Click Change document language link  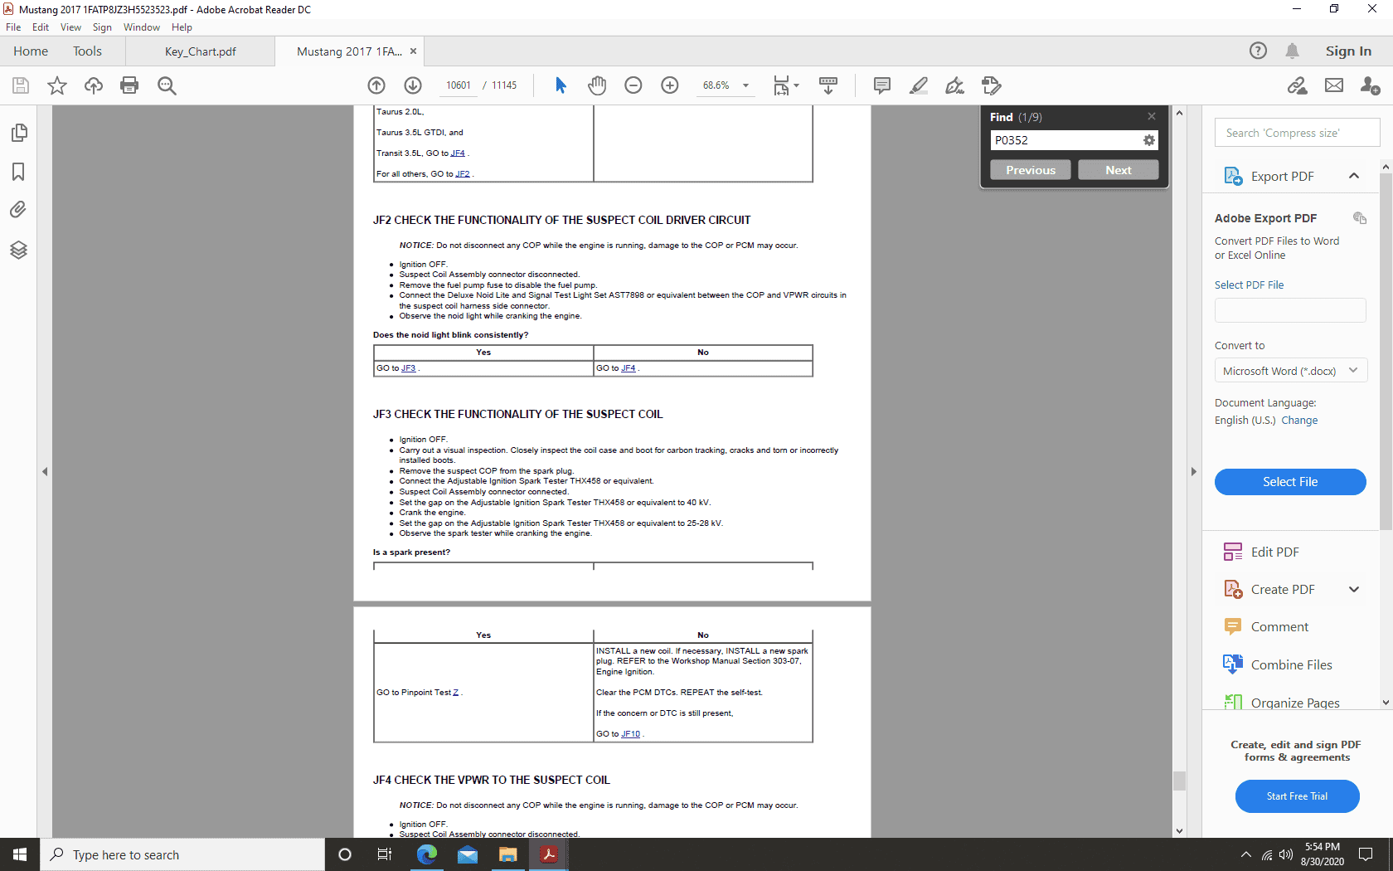pyautogui.click(x=1299, y=421)
